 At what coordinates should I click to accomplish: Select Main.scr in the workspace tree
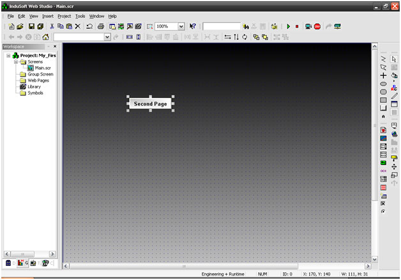[43, 68]
